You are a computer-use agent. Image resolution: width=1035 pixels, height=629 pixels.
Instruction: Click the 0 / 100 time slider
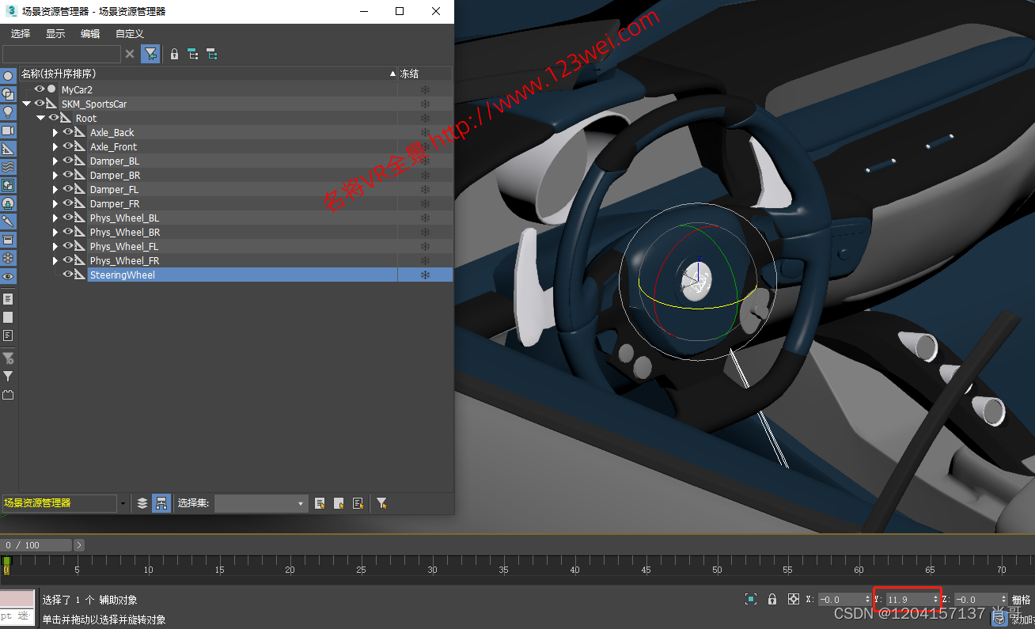pyautogui.click(x=36, y=545)
